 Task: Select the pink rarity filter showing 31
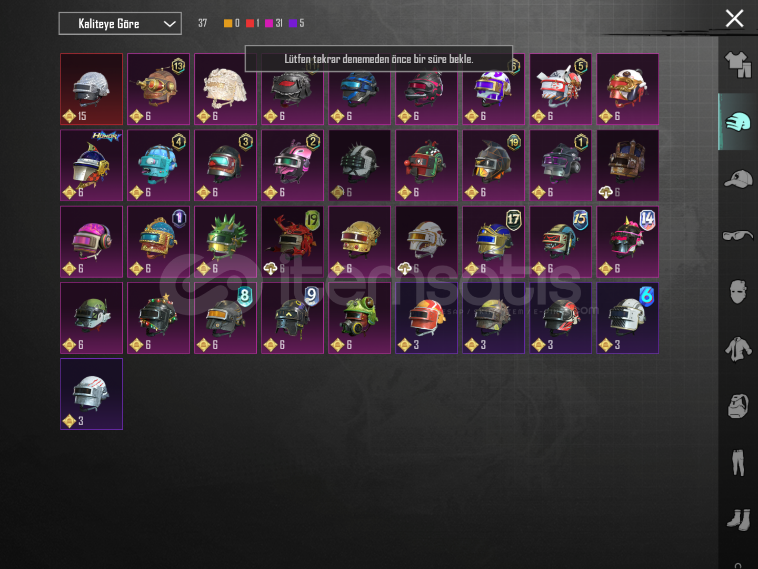(274, 23)
